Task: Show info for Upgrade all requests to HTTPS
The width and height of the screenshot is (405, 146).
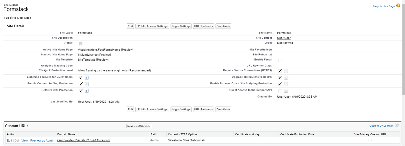Action: 286,78
